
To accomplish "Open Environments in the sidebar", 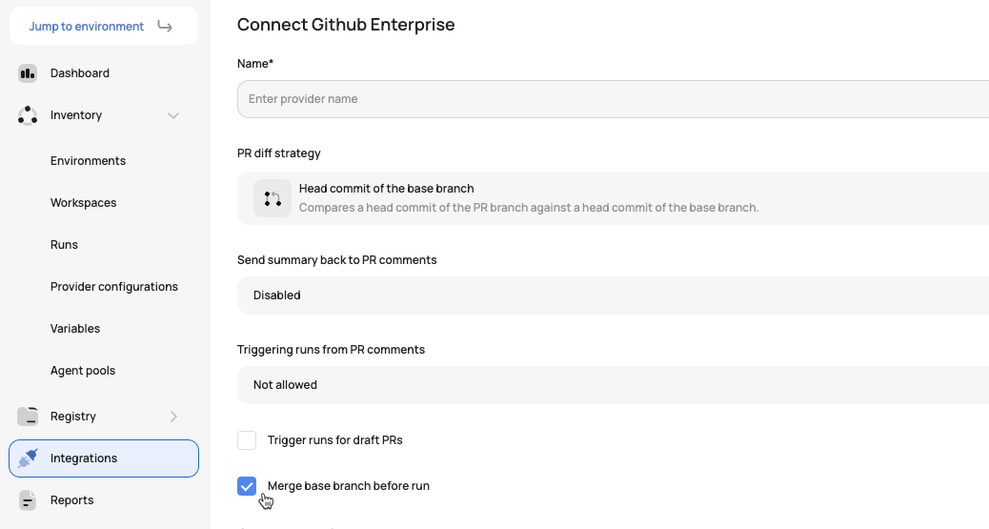I will [x=89, y=161].
